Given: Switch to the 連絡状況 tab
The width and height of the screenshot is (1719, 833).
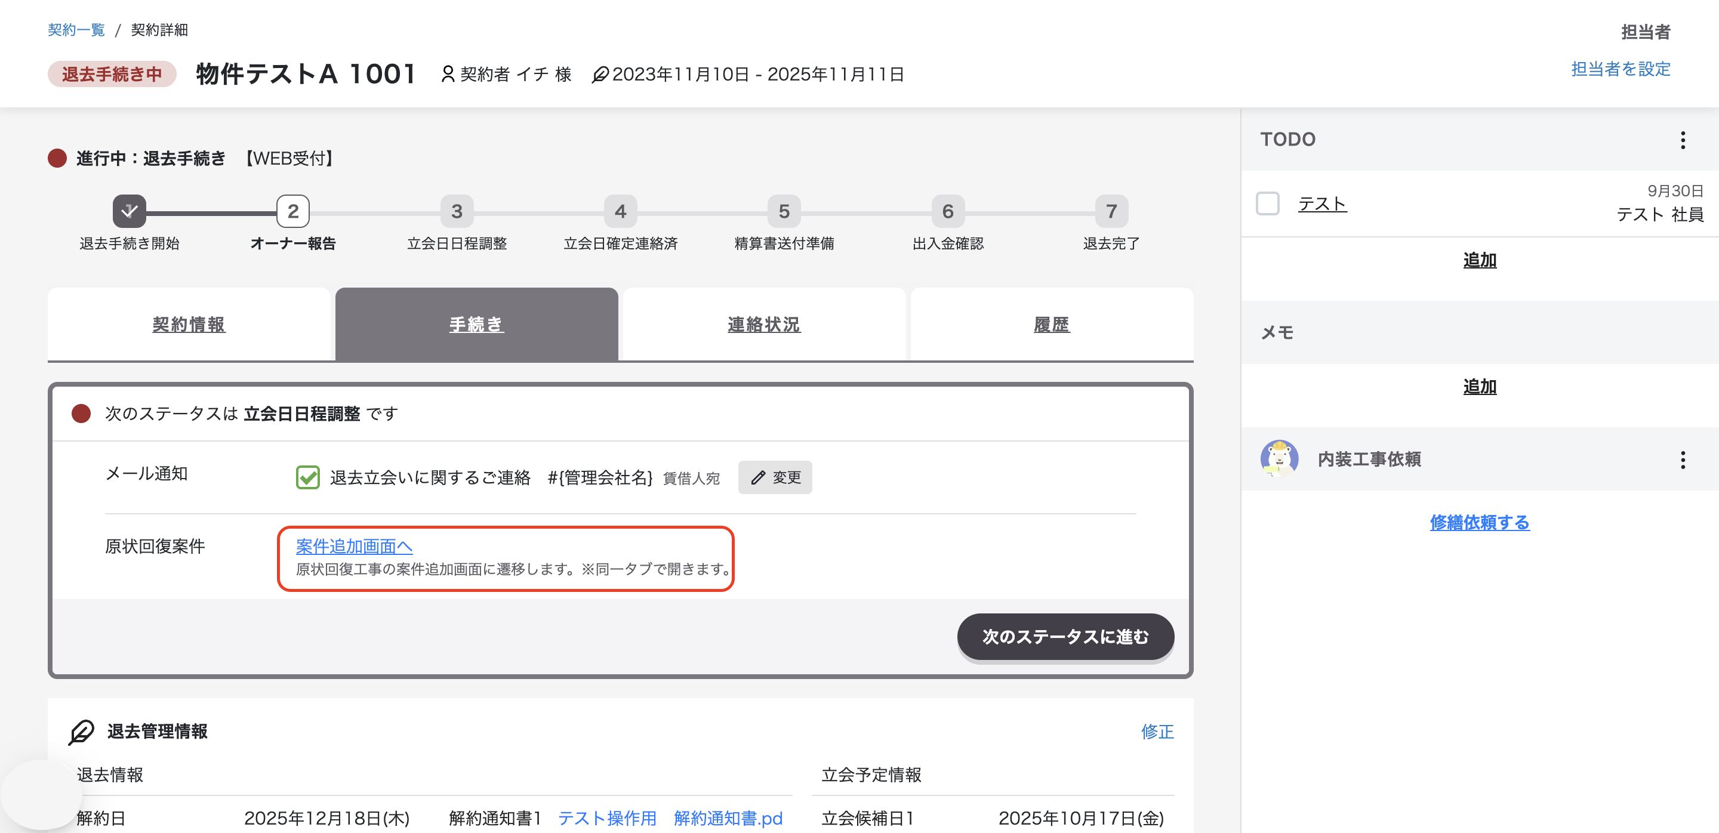Looking at the screenshot, I should [x=764, y=325].
